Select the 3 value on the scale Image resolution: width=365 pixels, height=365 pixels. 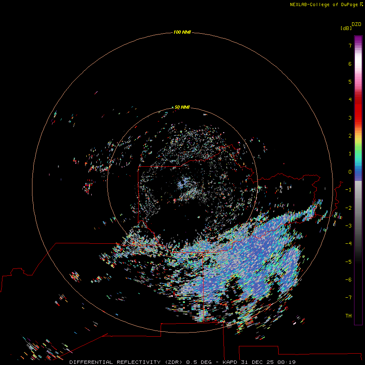pyautogui.click(x=350, y=118)
